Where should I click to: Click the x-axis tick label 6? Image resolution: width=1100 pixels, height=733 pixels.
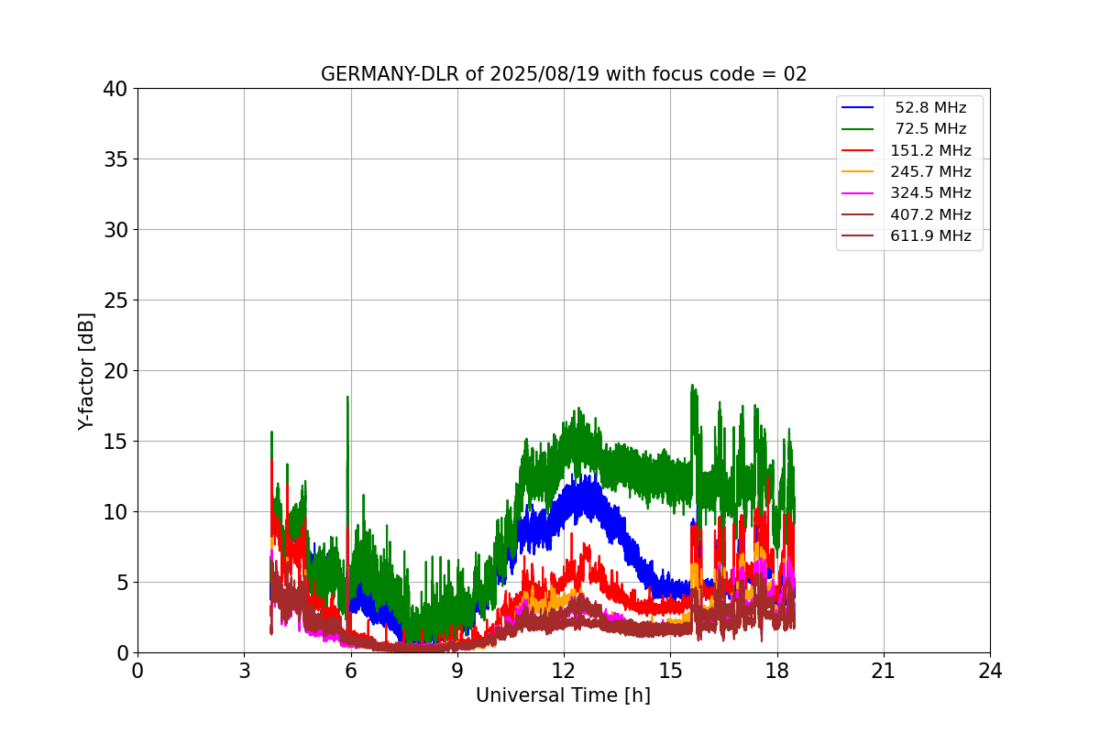coord(351,671)
